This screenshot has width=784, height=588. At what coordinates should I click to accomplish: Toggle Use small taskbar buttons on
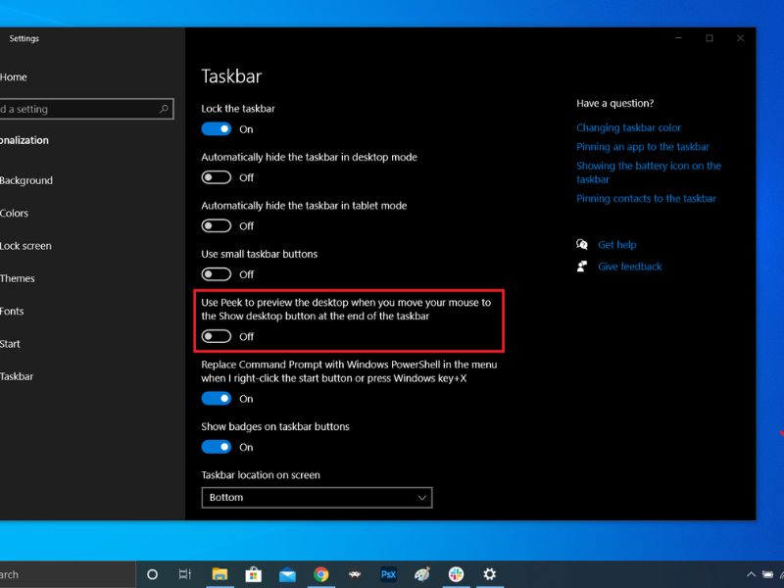[216, 274]
